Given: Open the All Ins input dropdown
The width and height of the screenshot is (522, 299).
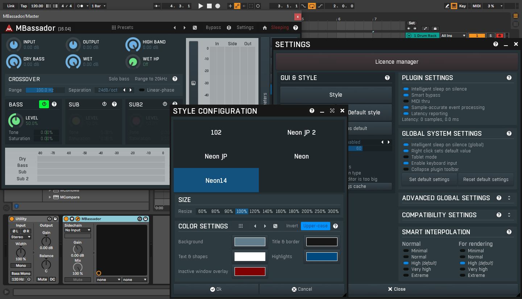Looking at the screenshot, I should tap(453, 36).
